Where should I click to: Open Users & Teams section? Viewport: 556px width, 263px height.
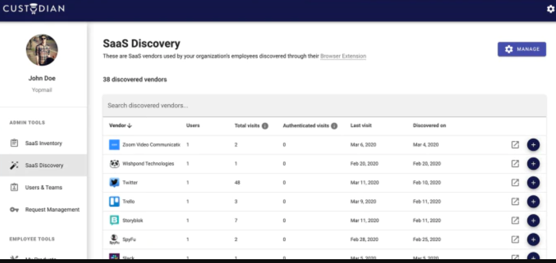(43, 188)
